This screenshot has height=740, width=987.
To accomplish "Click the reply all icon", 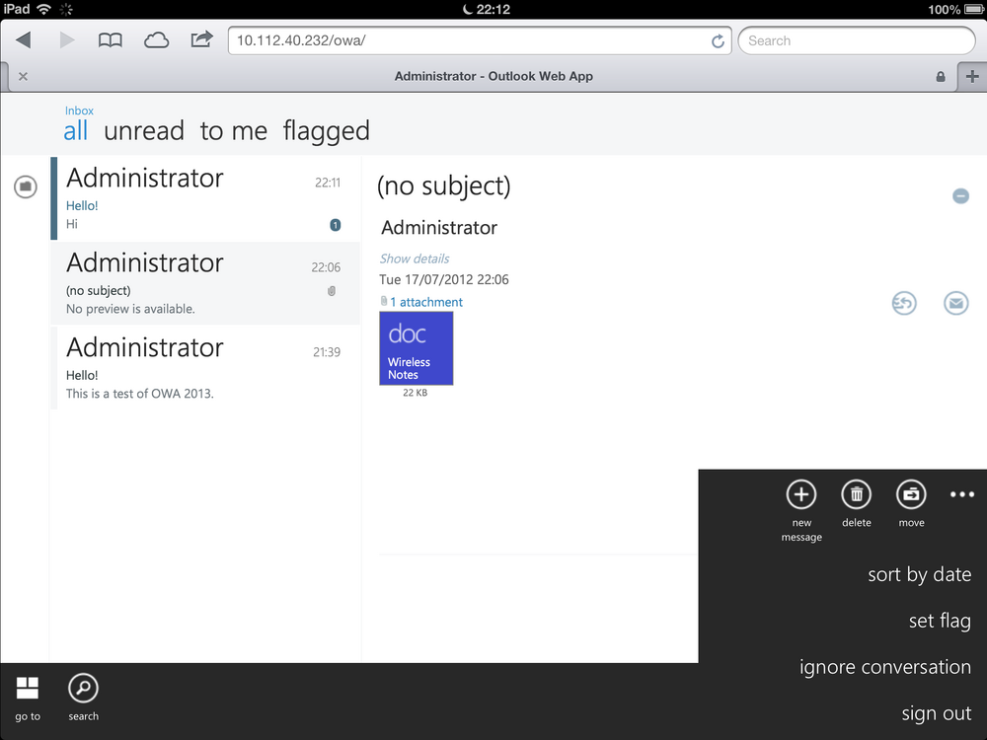I will tap(904, 303).
